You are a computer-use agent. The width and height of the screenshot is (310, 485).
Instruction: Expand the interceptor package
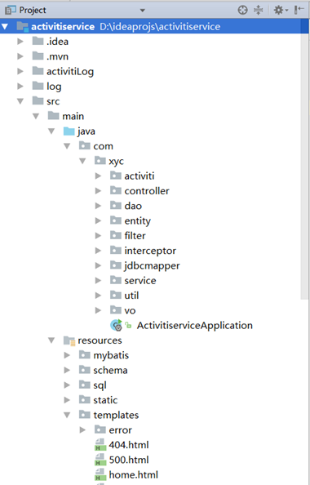point(98,251)
